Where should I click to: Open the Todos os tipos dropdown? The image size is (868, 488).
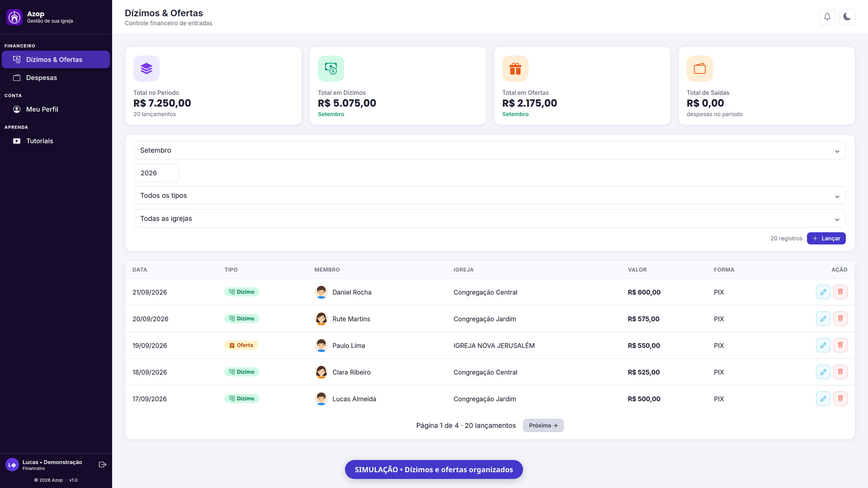490,196
